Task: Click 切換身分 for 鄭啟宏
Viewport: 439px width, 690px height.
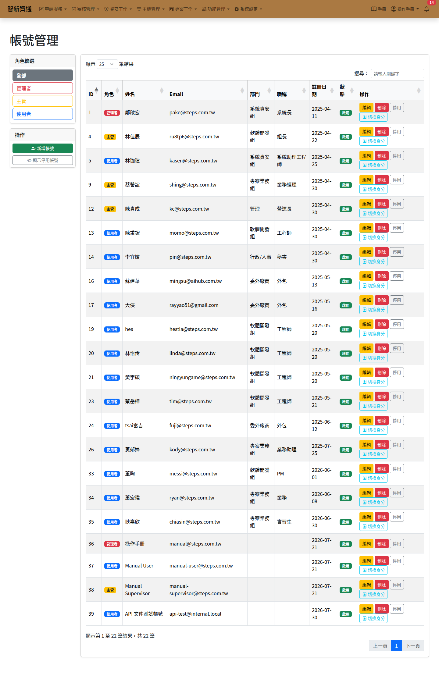Action: tap(373, 117)
